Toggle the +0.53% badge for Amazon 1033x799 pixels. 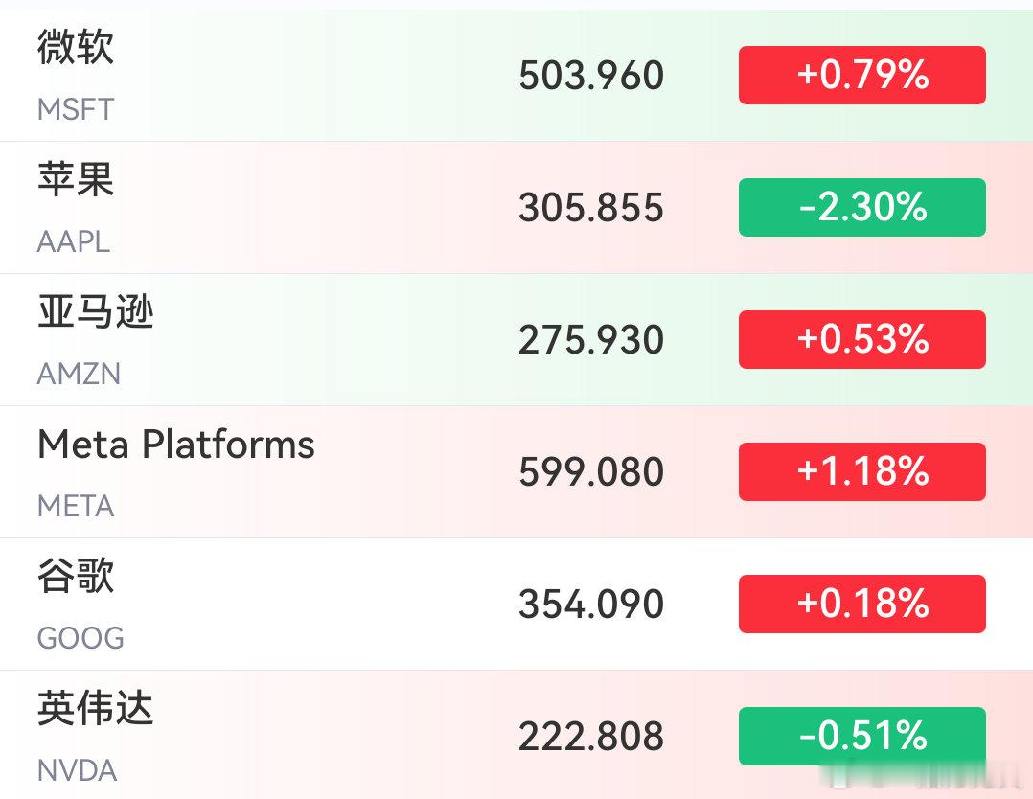click(861, 340)
